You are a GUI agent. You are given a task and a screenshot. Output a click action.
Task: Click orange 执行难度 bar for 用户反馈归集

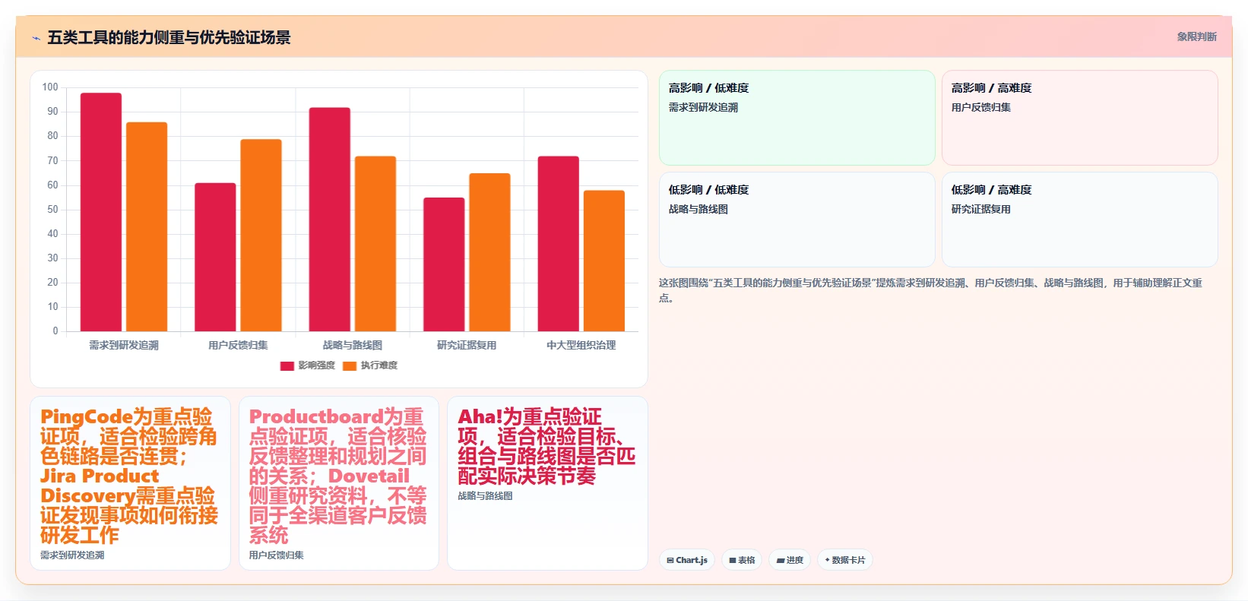pyautogui.click(x=261, y=236)
